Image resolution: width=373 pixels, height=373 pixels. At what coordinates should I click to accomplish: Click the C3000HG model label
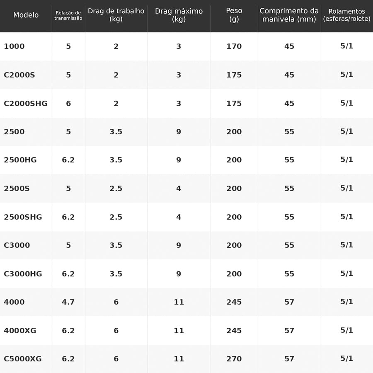(x=23, y=274)
